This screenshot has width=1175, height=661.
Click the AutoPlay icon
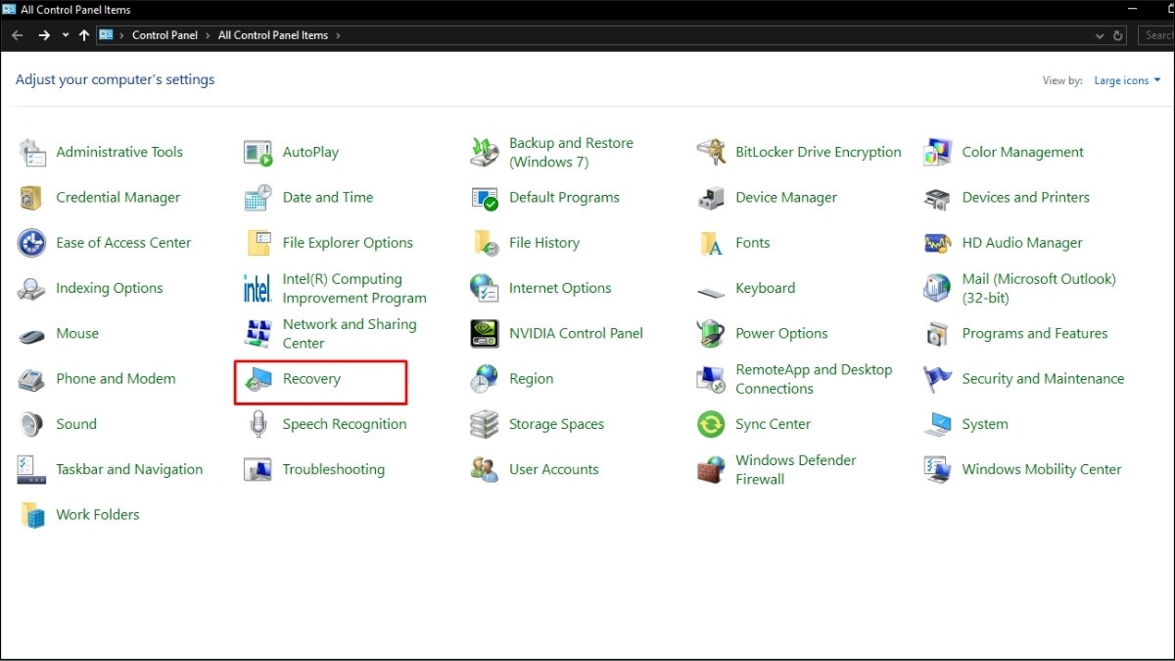point(258,153)
